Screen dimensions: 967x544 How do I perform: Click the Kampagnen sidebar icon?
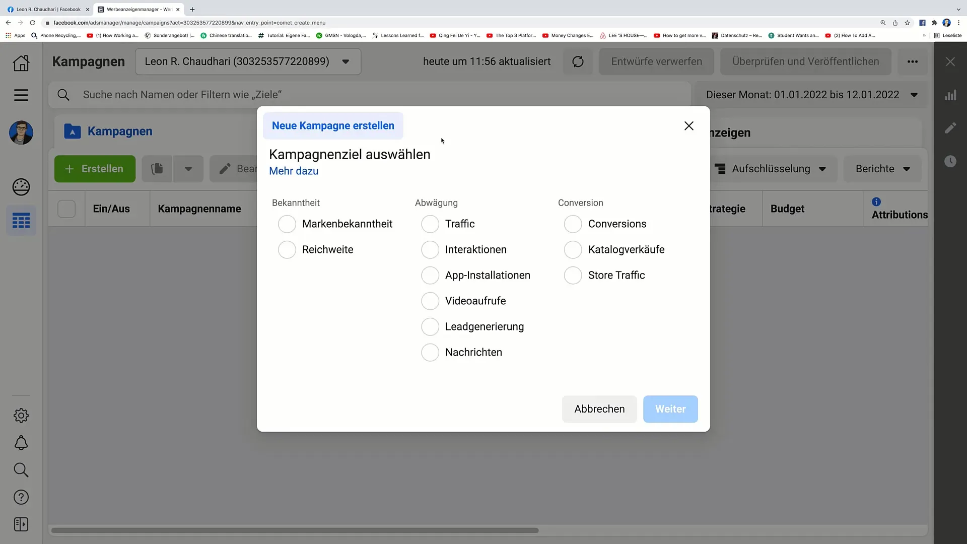(21, 221)
